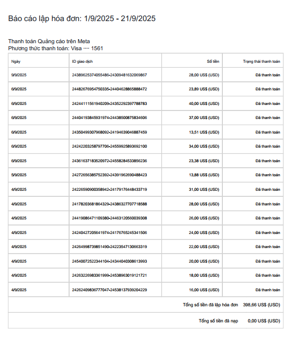Screen dimensions: 305x352
Task: Click the 0,00 US$ total deposited amount
Action: [264, 321]
